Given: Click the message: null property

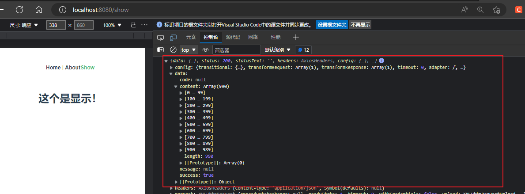Looking at the screenshot, I should [196, 169].
